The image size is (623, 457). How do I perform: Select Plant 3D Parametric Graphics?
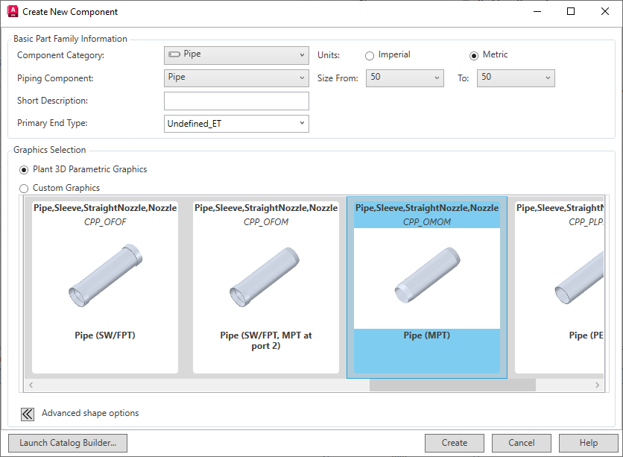click(x=23, y=170)
